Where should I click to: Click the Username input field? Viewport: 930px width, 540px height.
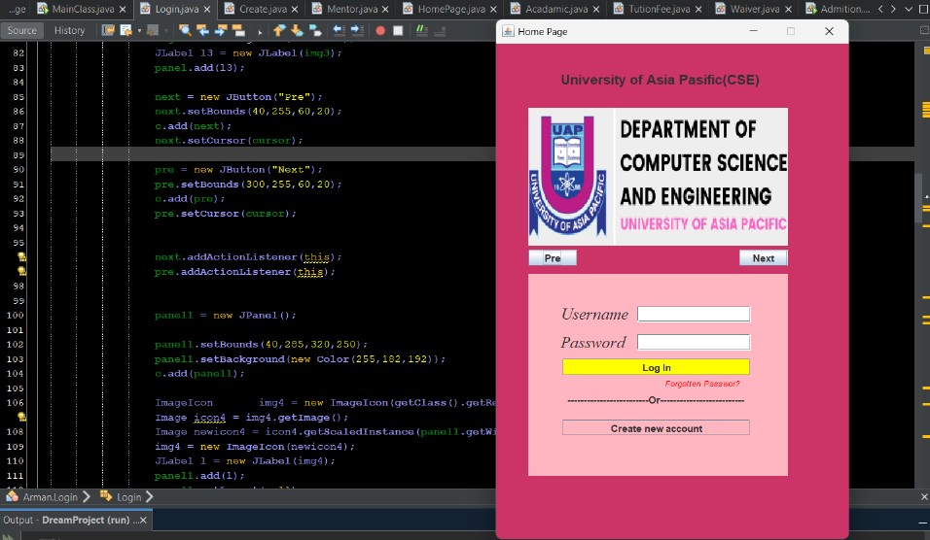tap(694, 314)
